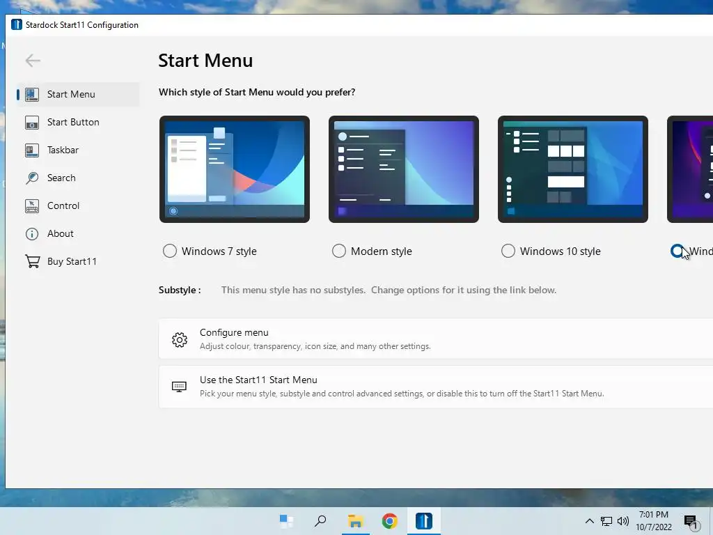The height and width of the screenshot is (535, 713).
Task: Open the Control section
Action: click(78, 206)
